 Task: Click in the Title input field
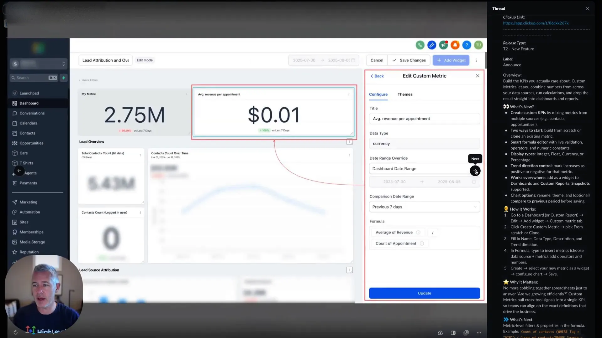[424, 119]
